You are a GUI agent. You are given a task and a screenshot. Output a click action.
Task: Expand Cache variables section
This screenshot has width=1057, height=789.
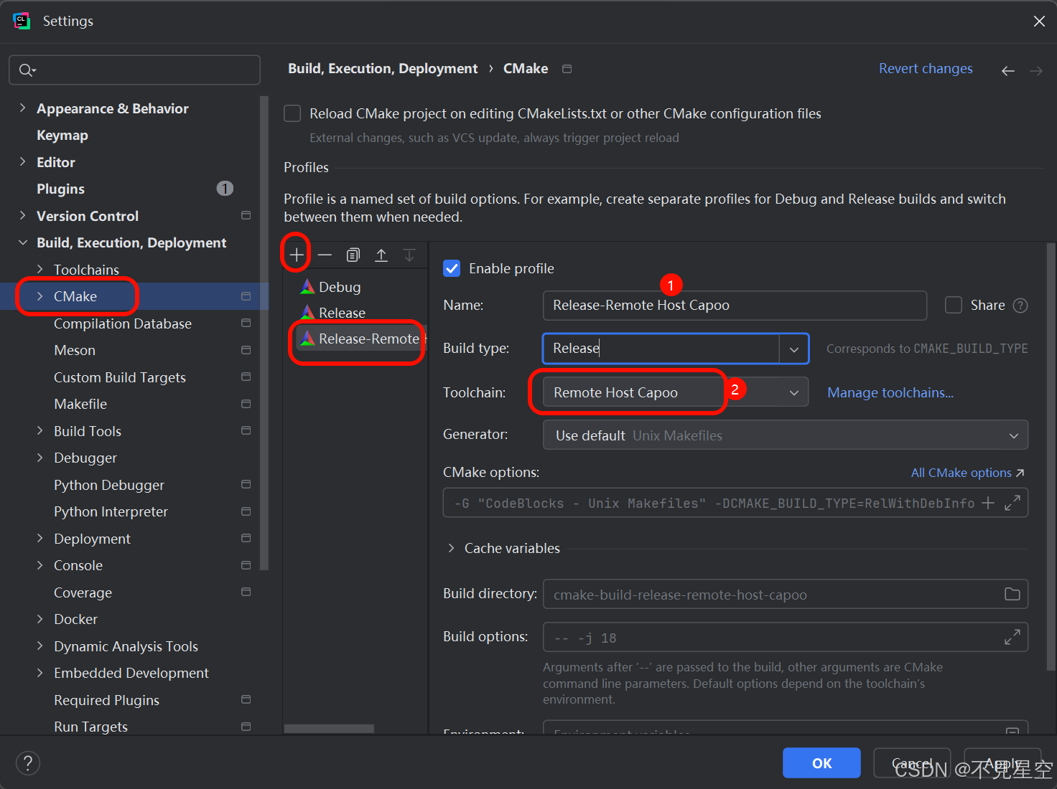(451, 548)
